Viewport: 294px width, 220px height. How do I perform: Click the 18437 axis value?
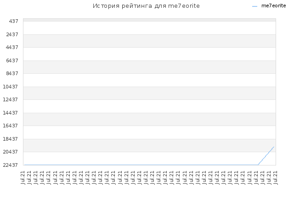11,139
